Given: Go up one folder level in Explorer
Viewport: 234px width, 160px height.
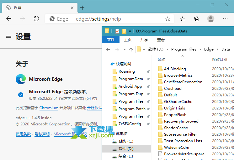Looking at the screenshot, I should (x=131, y=49).
